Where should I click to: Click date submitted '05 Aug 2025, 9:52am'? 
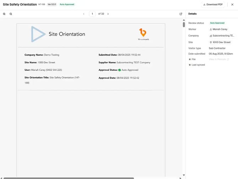(x=221, y=54)
